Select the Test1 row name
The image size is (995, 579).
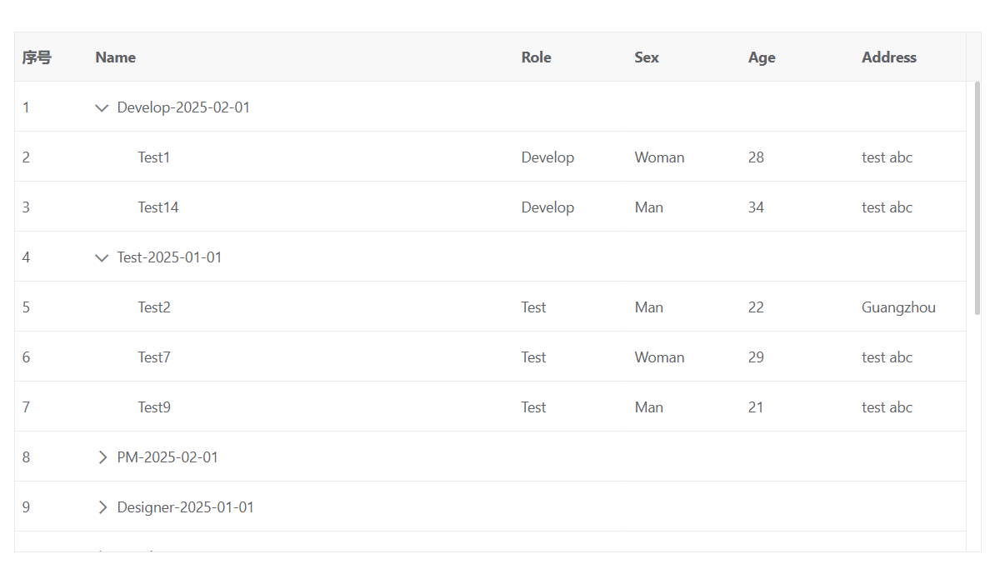tap(154, 157)
